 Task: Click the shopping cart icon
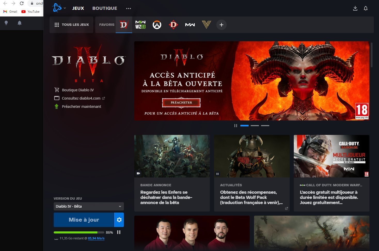coord(57,90)
